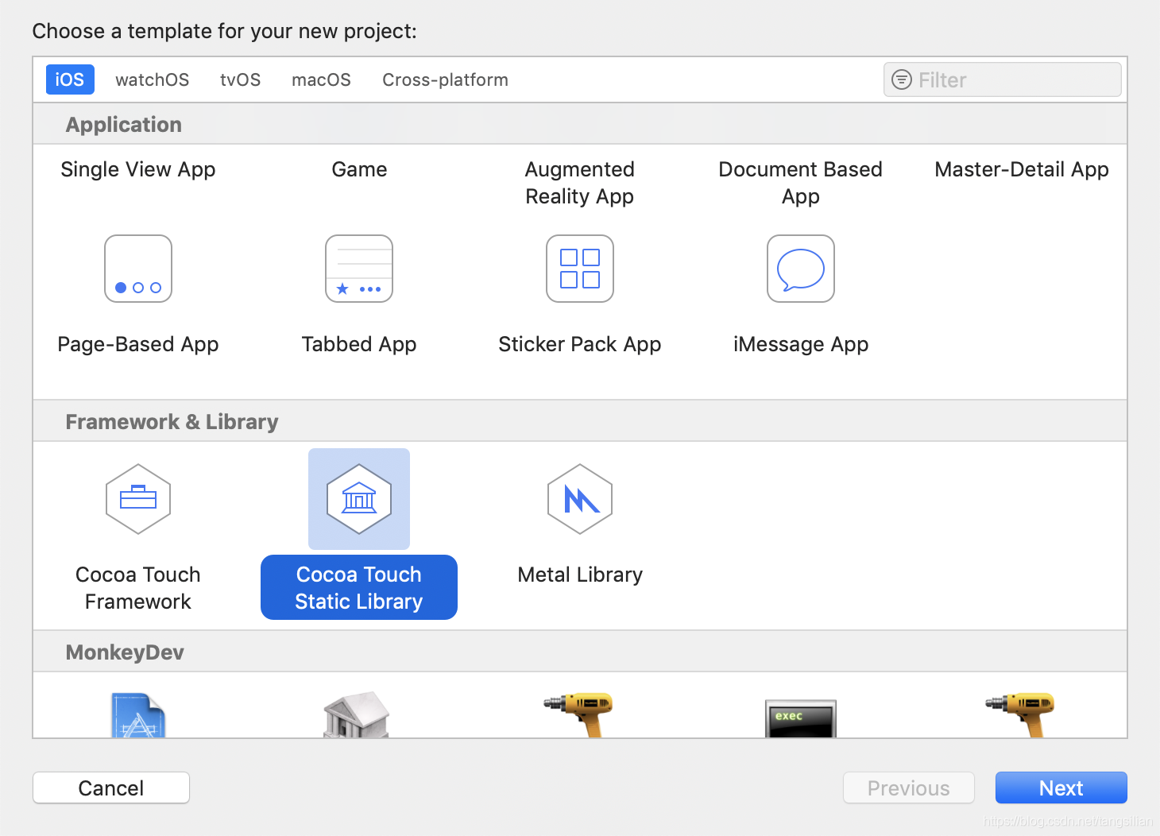Select the MonkeyDev marble building icon
The image size is (1160, 836).
click(x=357, y=714)
